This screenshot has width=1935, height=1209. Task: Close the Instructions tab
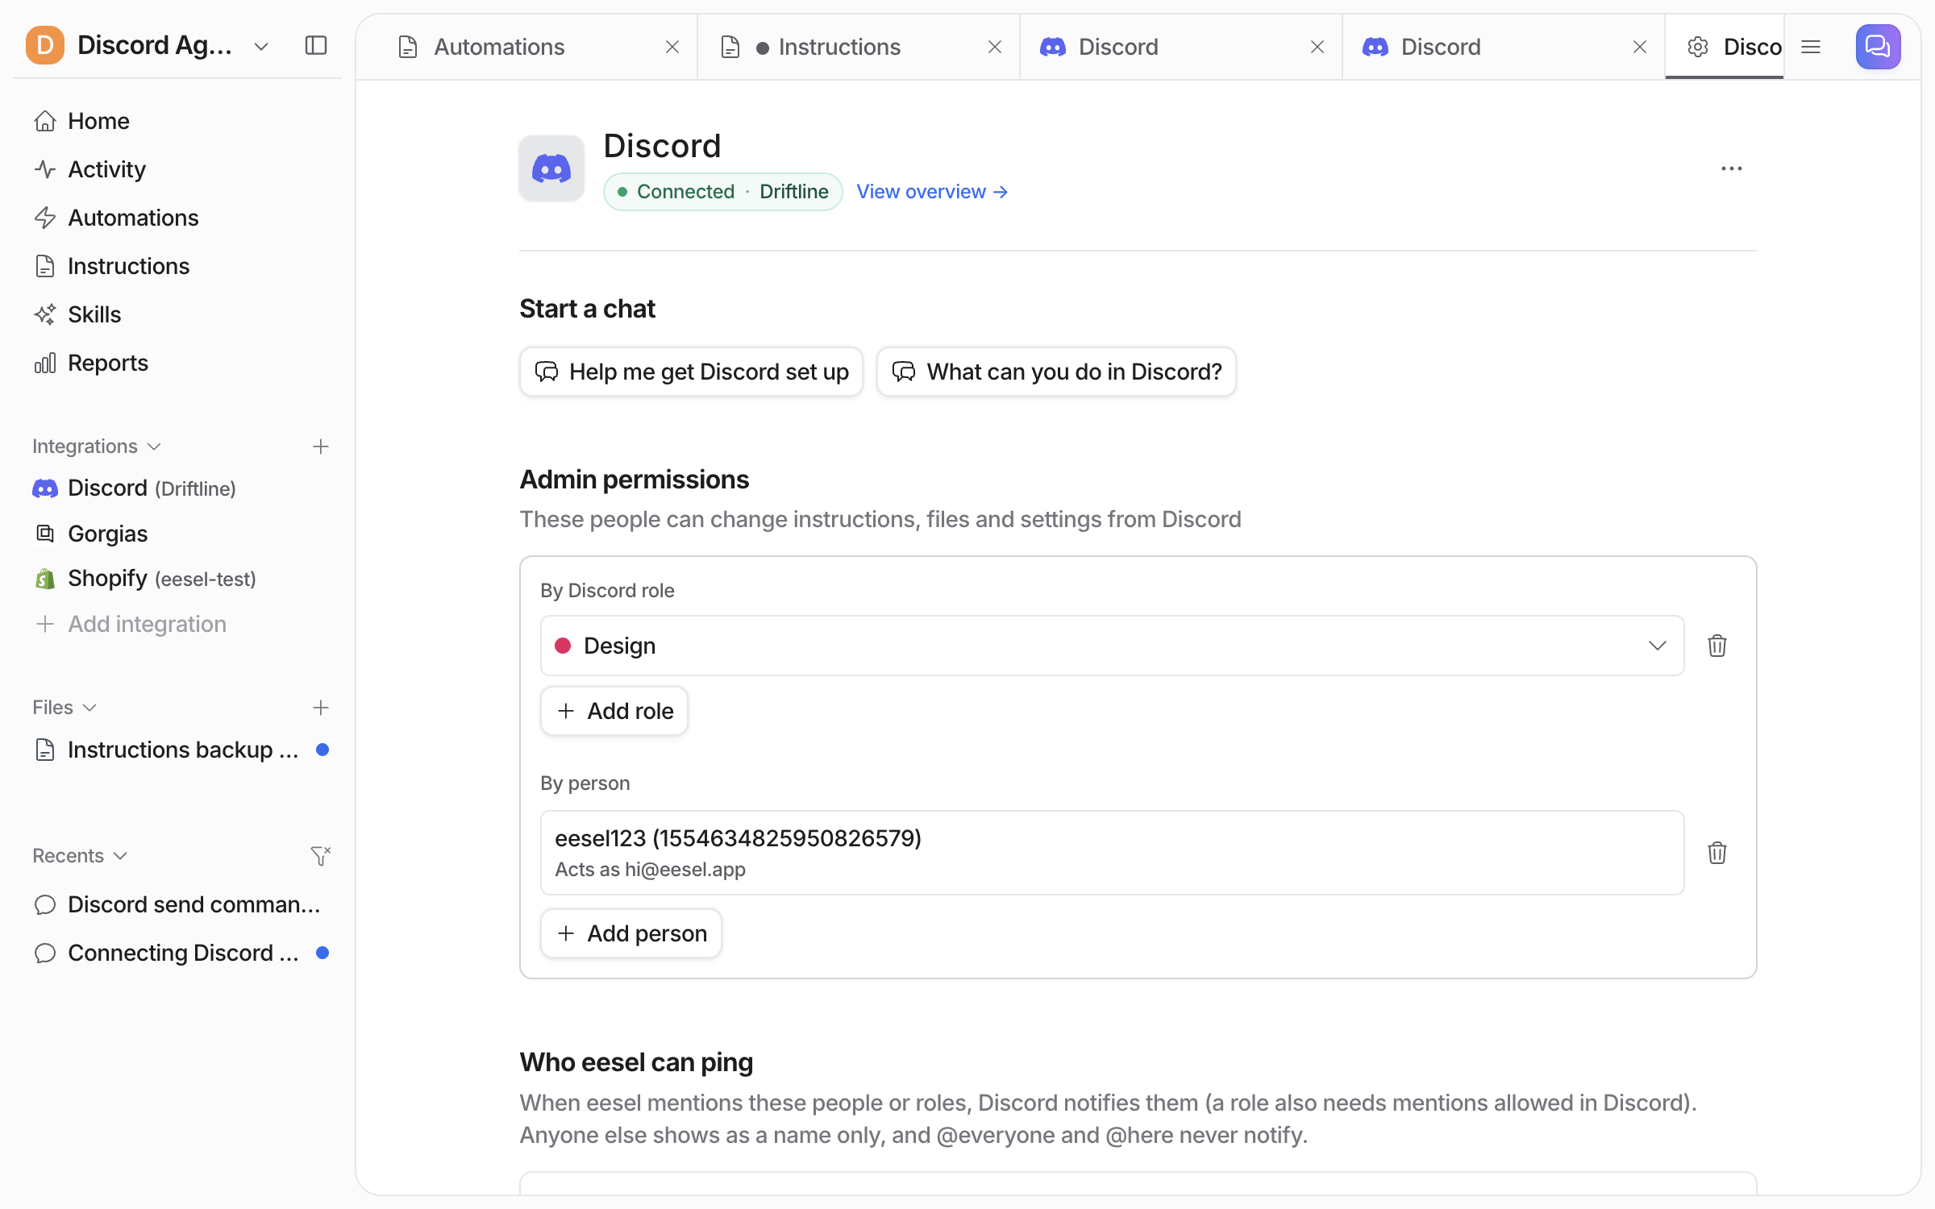(994, 47)
